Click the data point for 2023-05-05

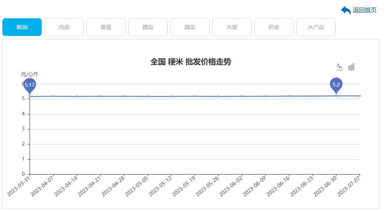click(x=148, y=97)
